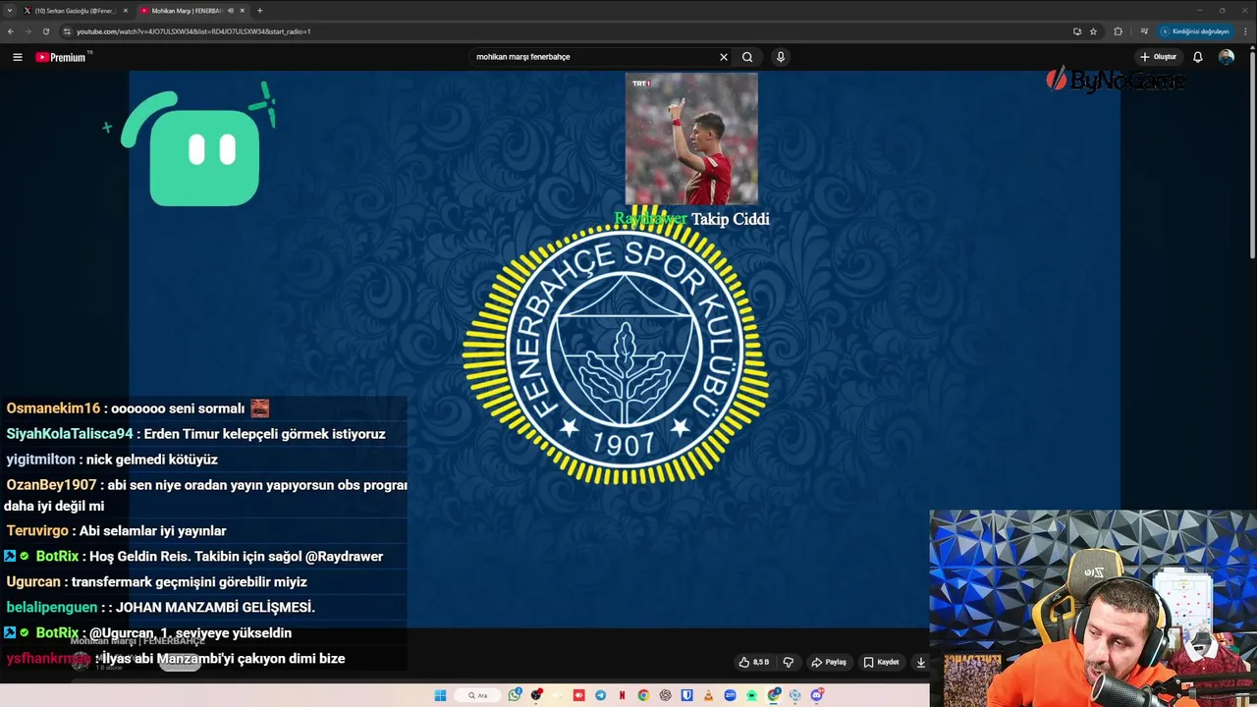
Task: Reload the current page
Action: (45, 31)
